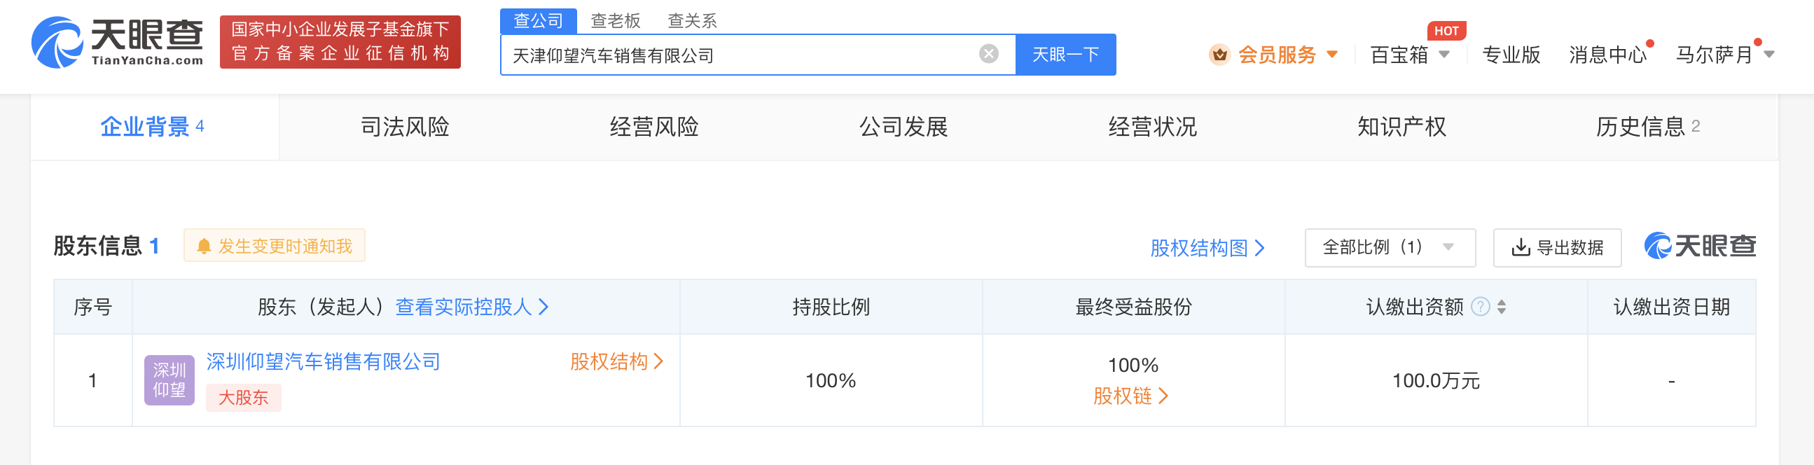Click the TianYanCha logo icon
This screenshot has height=465, width=1814.
click(x=57, y=42)
